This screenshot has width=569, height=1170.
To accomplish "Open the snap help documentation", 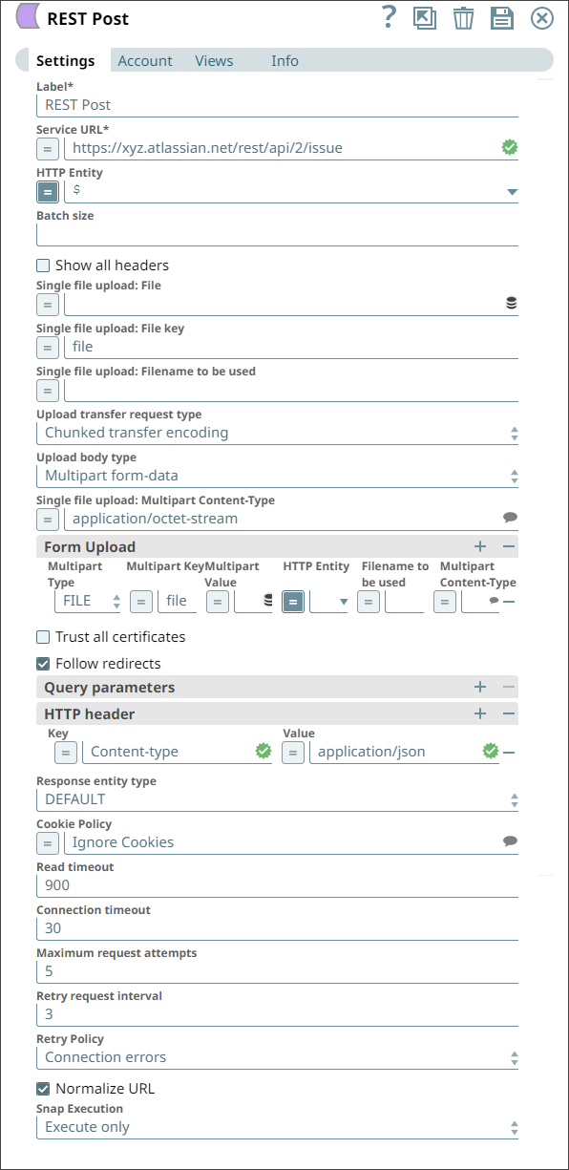I will pos(388,17).
